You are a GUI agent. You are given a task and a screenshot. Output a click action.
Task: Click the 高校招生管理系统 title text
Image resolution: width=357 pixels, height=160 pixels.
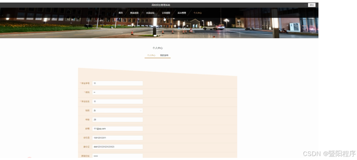[x=161, y=5]
